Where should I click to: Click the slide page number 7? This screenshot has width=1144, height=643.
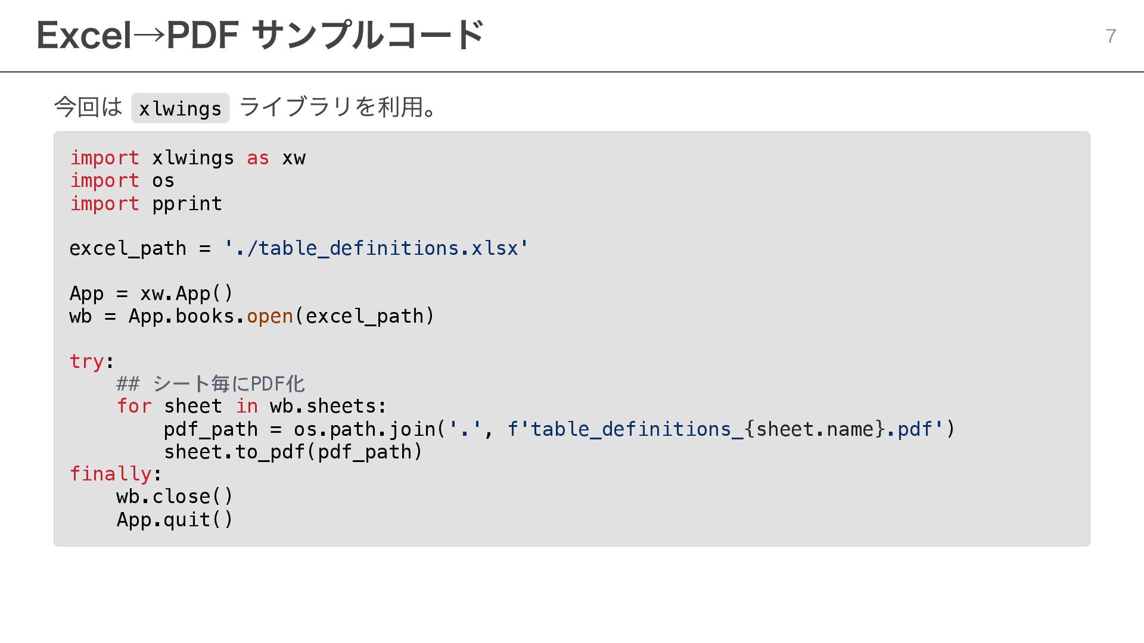click(1111, 36)
